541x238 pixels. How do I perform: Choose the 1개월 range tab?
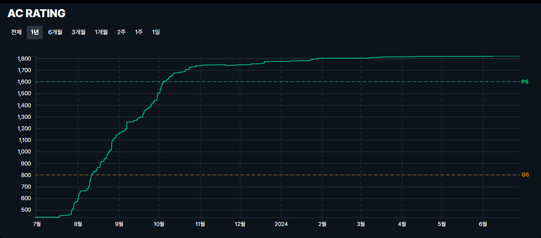(x=101, y=32)
